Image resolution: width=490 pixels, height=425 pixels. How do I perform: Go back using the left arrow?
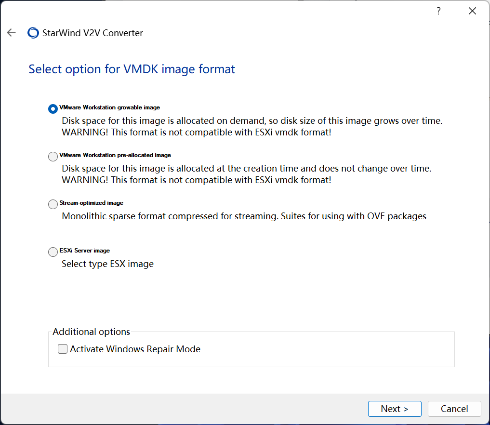(x=11, y=33)
